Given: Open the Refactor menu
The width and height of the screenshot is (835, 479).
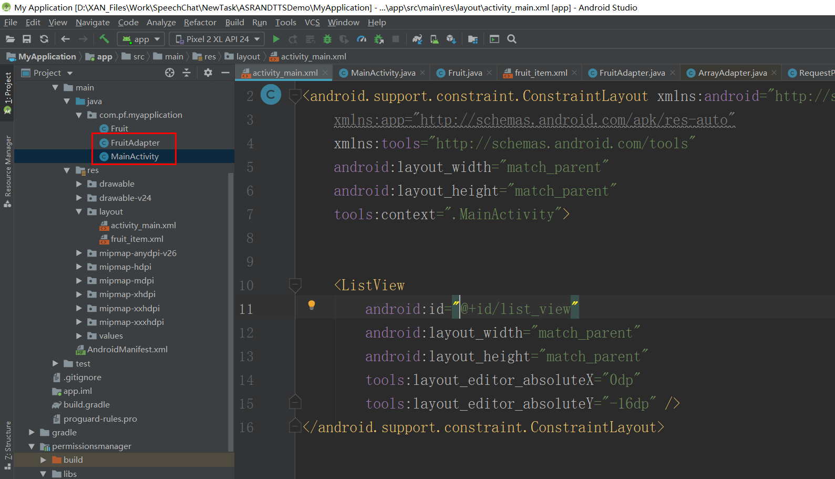Looking at the screenshot, I should coord(200,22).
